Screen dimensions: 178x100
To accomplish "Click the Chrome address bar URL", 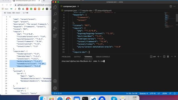I will coord(34,5).
